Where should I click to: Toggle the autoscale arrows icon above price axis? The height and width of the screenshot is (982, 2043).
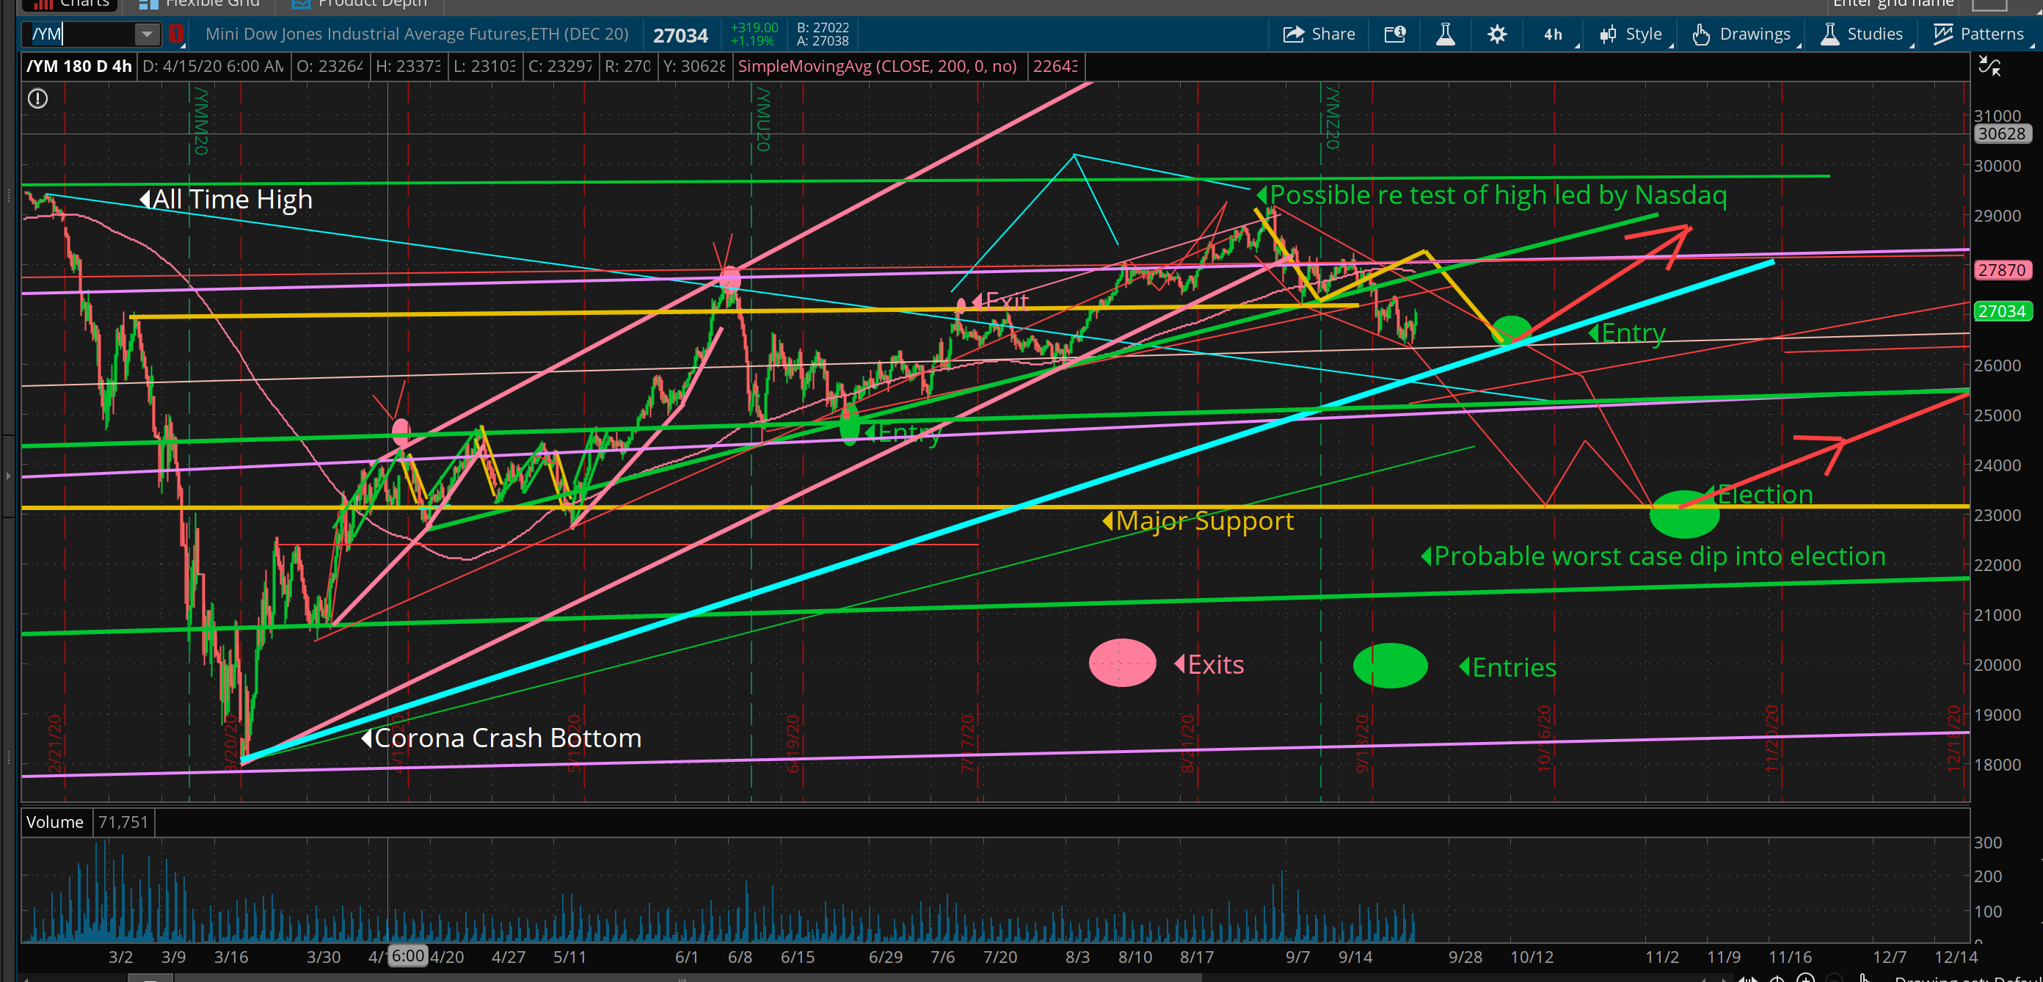[1990, 66]
